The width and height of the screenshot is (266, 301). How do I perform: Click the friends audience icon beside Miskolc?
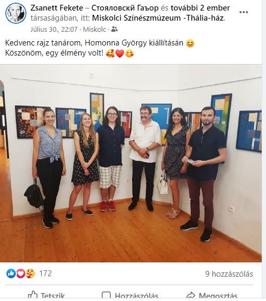coord(114,29)
